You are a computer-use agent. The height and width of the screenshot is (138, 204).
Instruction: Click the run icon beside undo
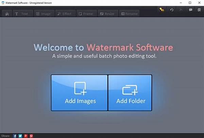click(181, 10)
